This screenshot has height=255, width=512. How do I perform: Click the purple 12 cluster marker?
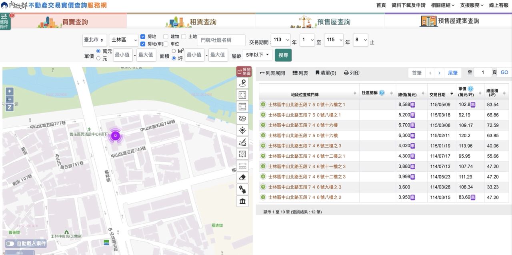coord(115,136)
